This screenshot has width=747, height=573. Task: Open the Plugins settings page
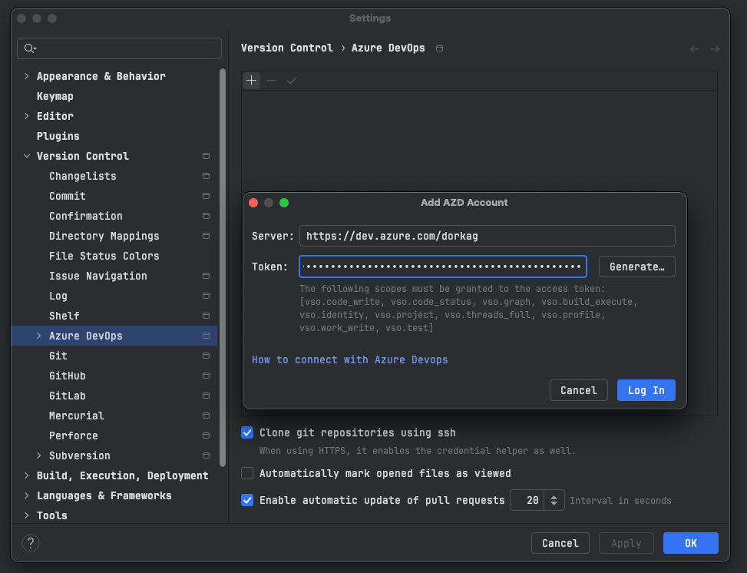58,137
